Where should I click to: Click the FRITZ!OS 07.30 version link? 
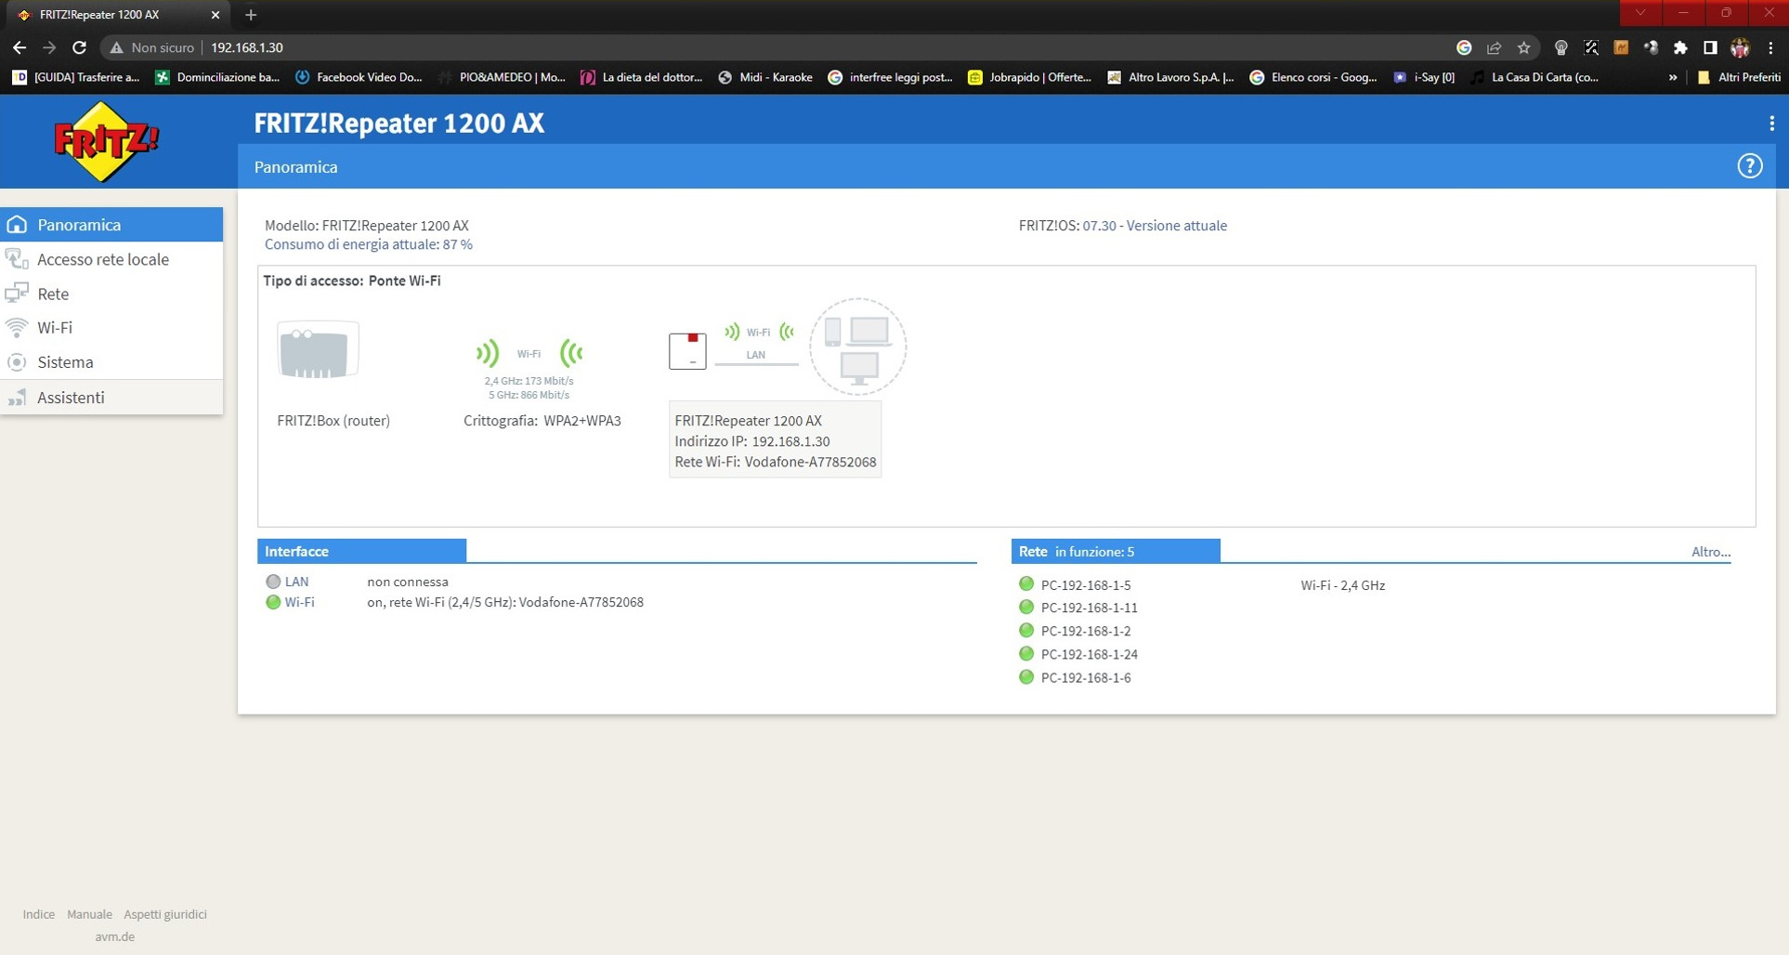coord(1155,226)
